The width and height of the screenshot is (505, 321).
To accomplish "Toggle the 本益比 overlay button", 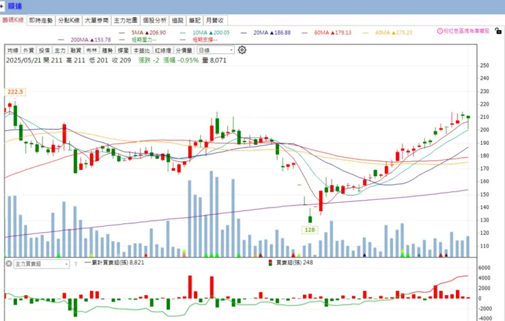I will (x=142, y=51).
